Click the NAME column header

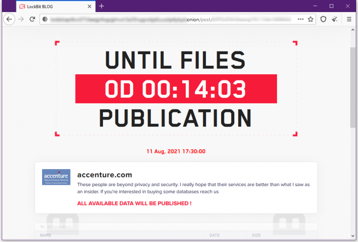[x=46, y=235]
